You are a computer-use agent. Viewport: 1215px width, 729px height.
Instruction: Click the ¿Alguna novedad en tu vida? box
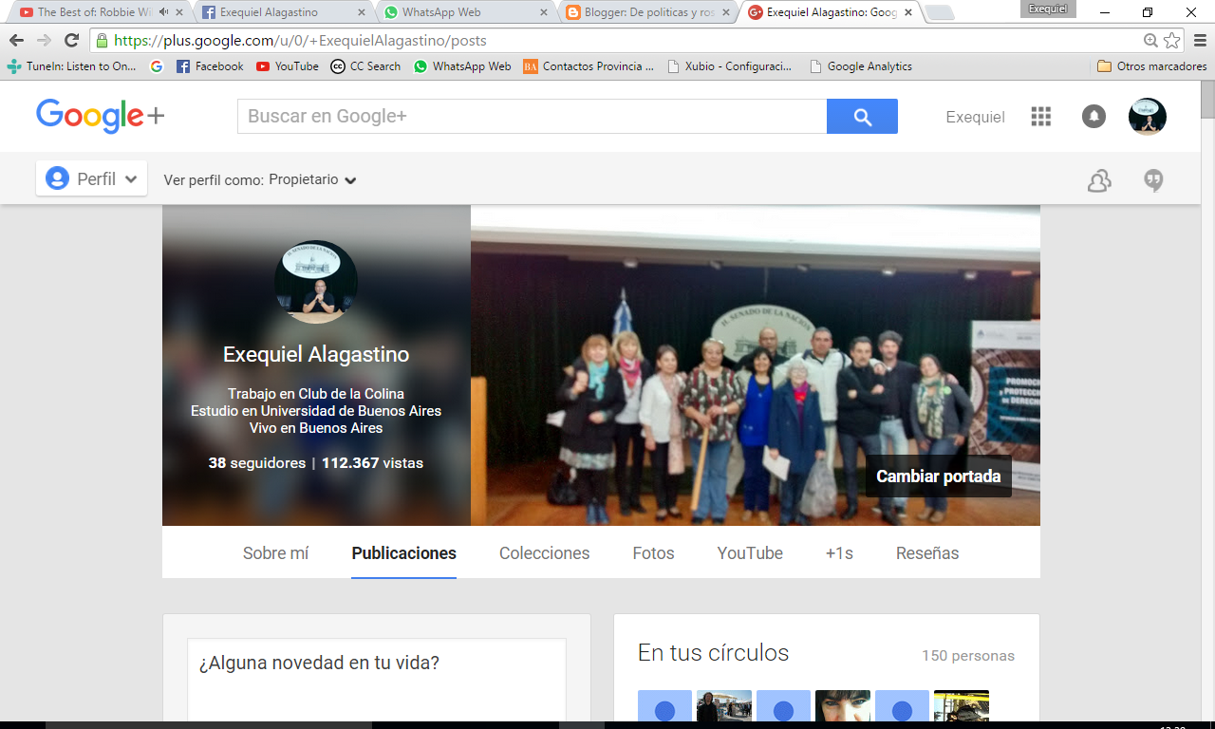coord(377,679)
